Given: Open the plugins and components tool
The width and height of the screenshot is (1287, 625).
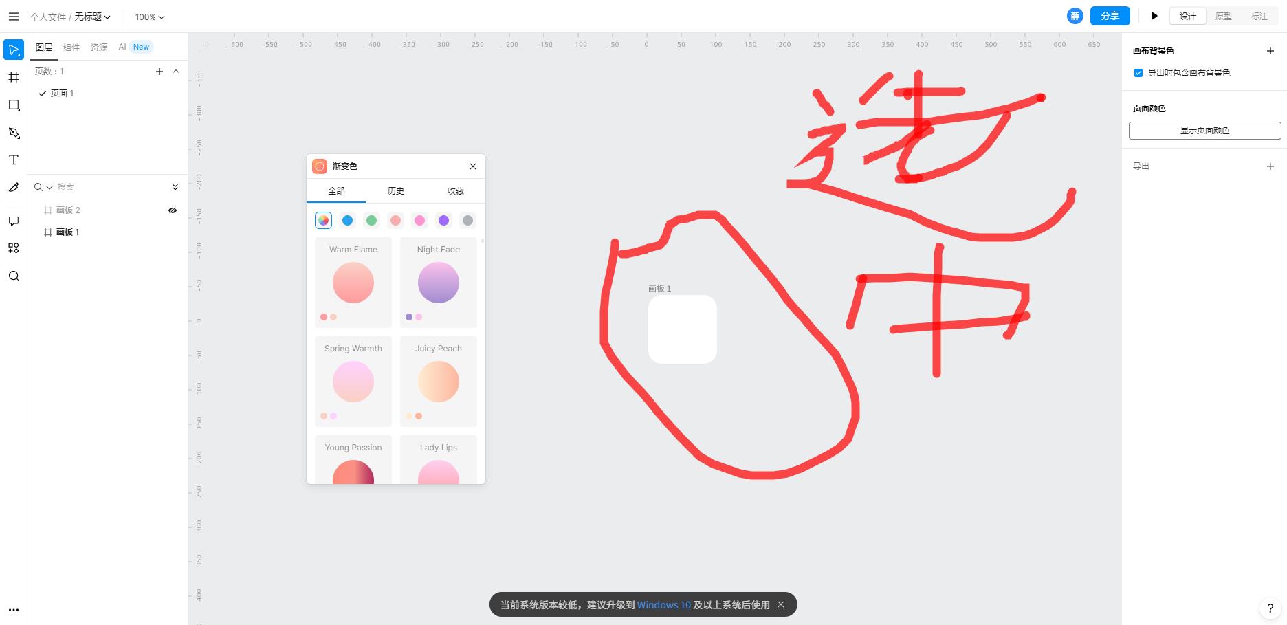Looking at the screenshot, I should (x=14, y=248).
